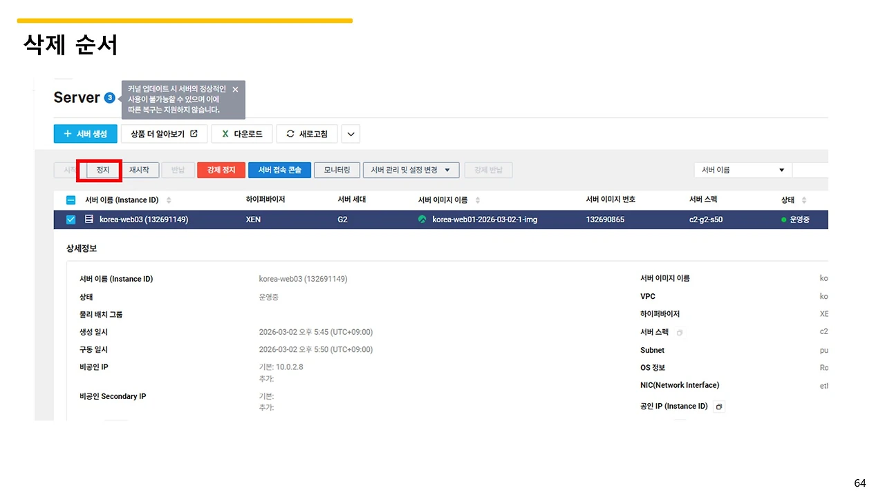Click the VPC label in details

(648, 296)
